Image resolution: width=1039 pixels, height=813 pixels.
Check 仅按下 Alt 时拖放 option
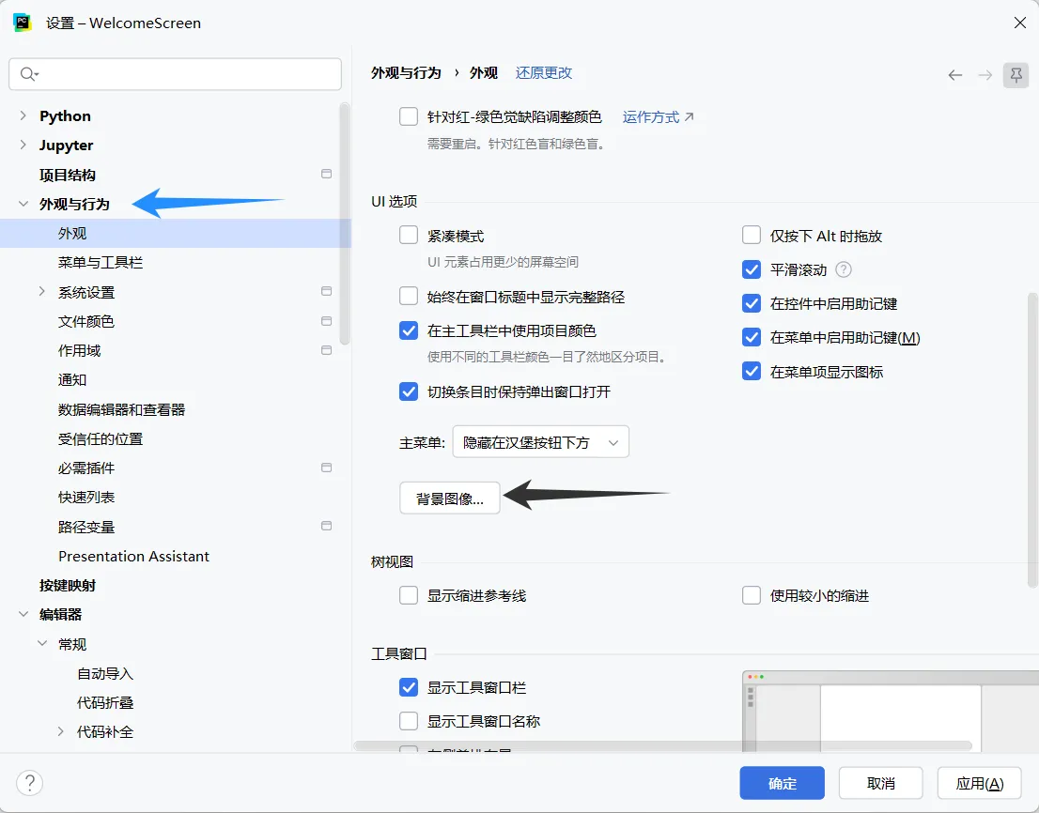point(752,235)
